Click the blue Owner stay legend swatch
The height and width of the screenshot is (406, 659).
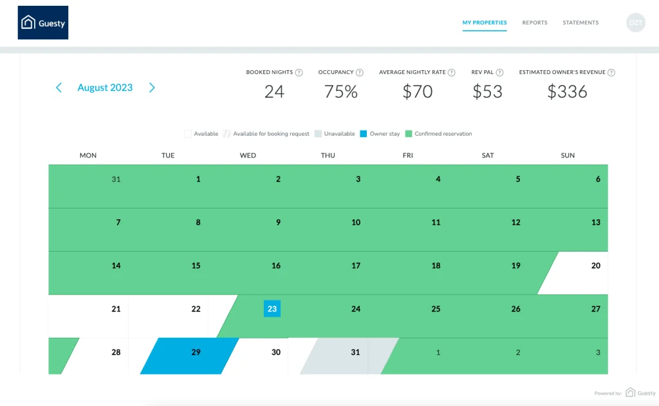click(x=364, y=134)
